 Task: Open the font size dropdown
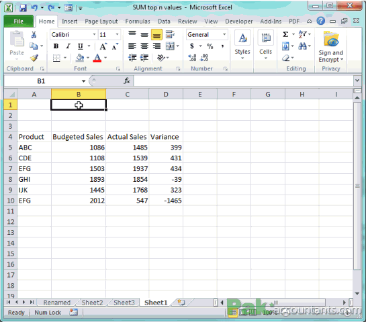tap(117, 34)
